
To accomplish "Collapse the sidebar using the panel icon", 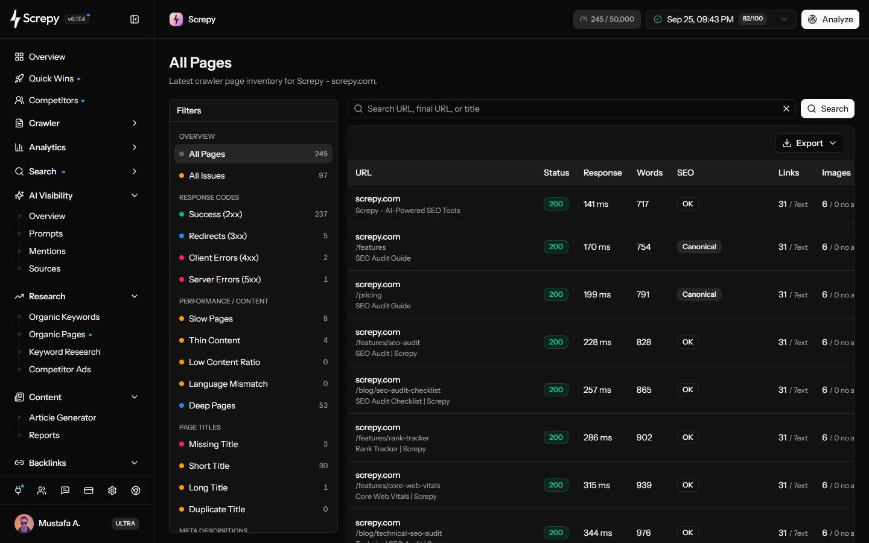I will click(135, 19).
